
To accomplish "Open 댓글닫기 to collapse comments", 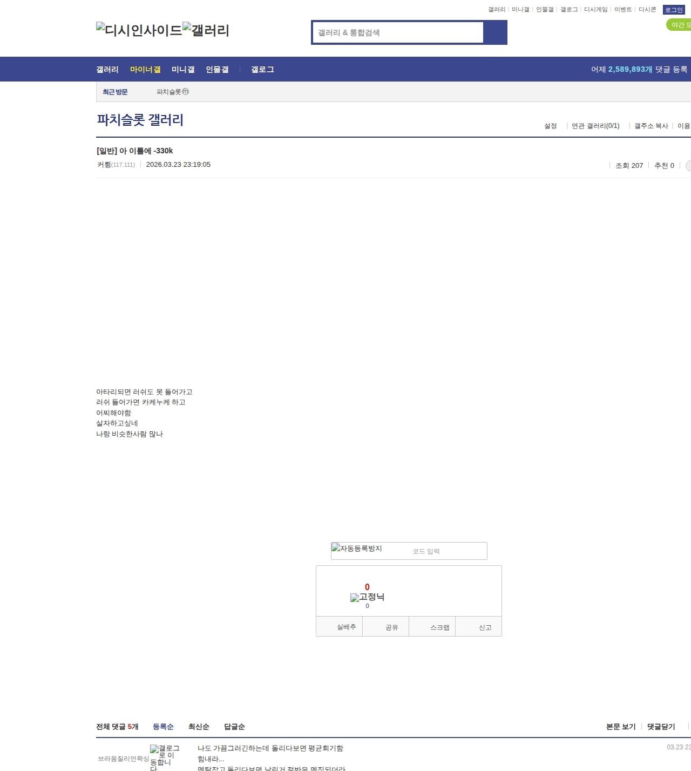I will coord(661,726).
